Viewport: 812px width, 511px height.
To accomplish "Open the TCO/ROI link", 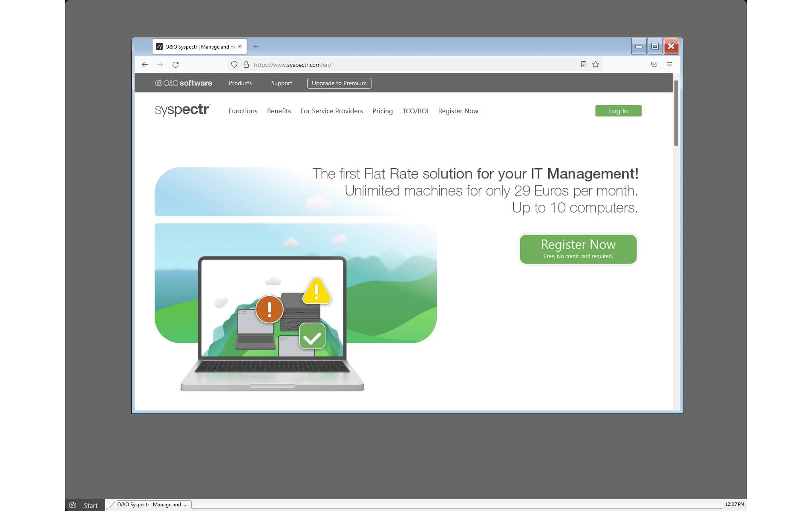I will point(415,111).
